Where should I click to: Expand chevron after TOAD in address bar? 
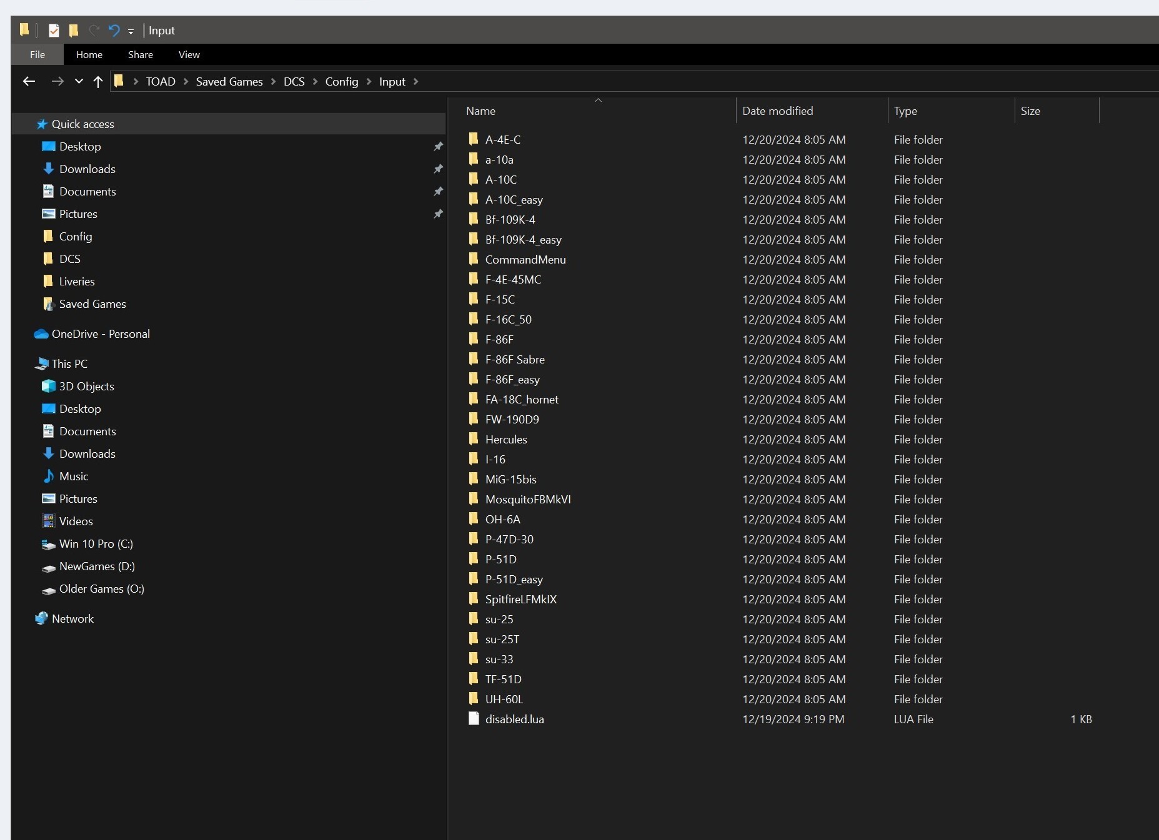click(186, 81)
